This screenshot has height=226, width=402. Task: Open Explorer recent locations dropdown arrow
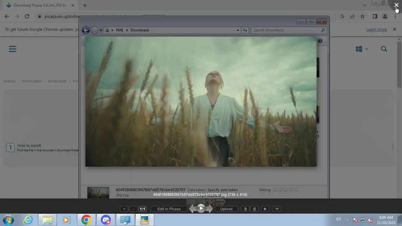(101, 30)
